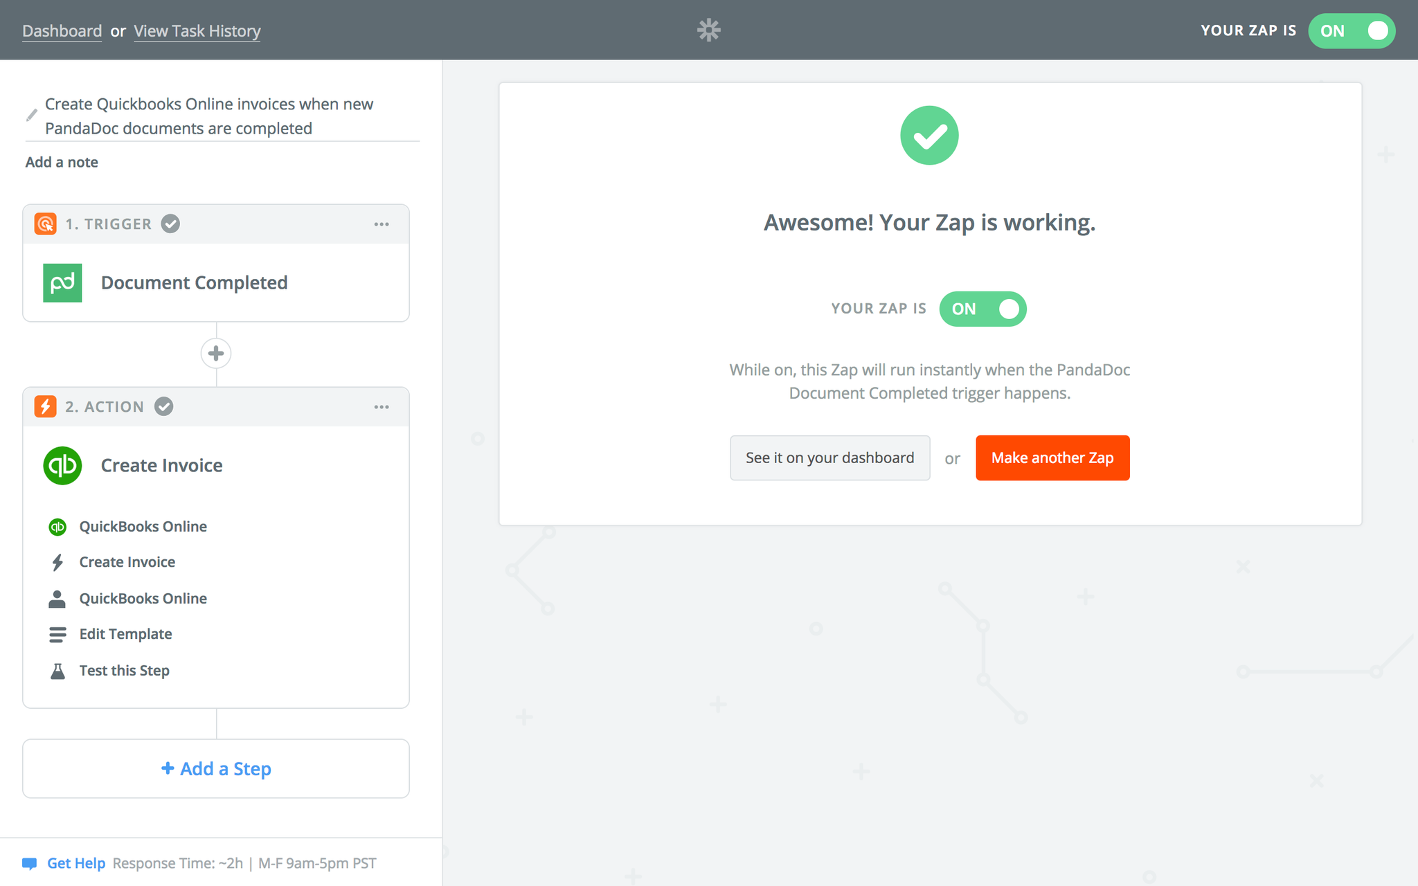Click the checkmark badge next to 1. TRIGGER

(x=170, y=224)
